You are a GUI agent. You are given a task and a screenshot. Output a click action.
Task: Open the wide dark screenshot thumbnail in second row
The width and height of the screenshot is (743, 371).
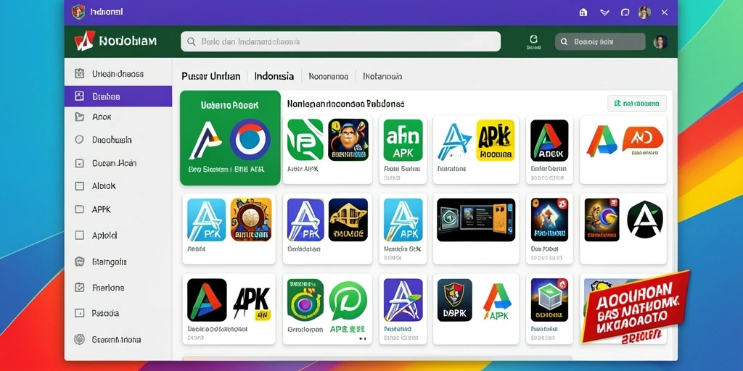(476, 220)
